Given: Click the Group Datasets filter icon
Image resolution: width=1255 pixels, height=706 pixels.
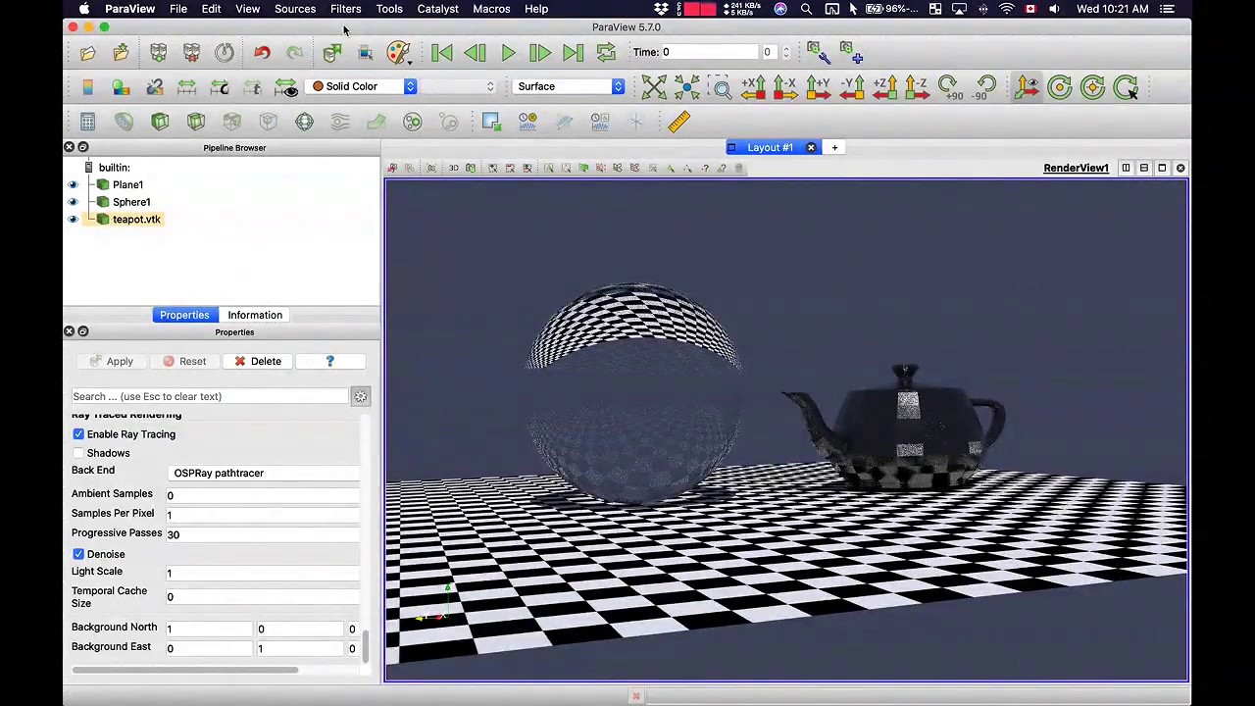Looking at the screenshot, I should point(413,122).
